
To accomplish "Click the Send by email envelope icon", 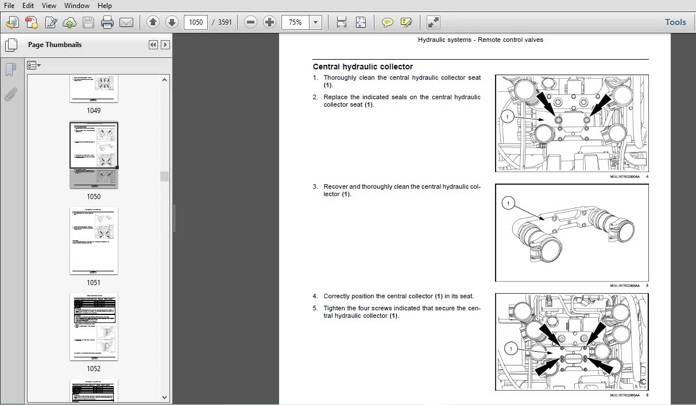I will (x=126, y=22).
